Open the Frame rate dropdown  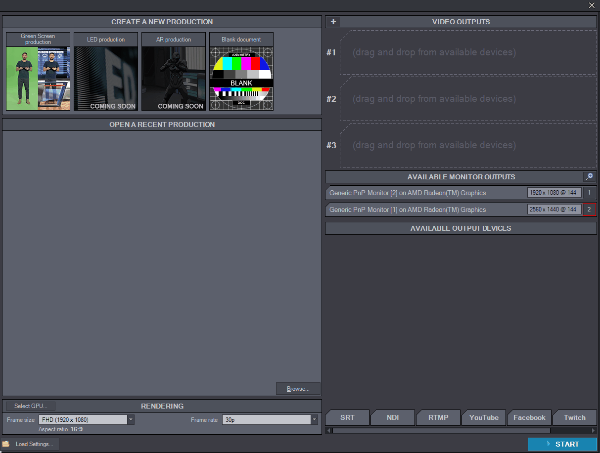(x=314, y=420)
